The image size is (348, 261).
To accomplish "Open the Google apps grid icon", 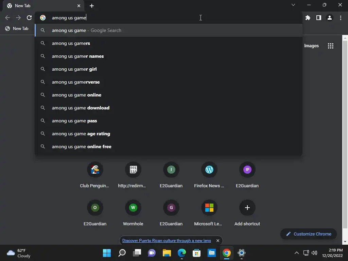I will coord(331,46).
